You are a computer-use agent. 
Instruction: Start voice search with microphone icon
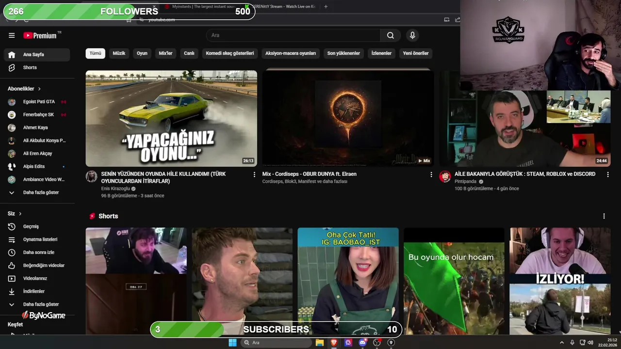point(412,35)
